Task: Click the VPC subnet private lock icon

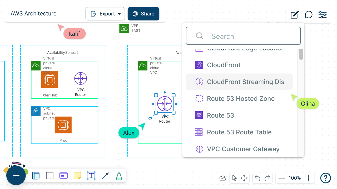Action: (x=36, y=111)
